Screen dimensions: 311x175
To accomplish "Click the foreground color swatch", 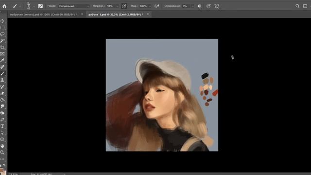I will (1, 170).
